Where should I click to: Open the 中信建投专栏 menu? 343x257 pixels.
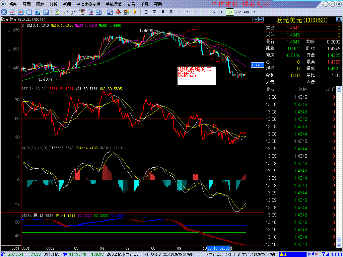88,4
